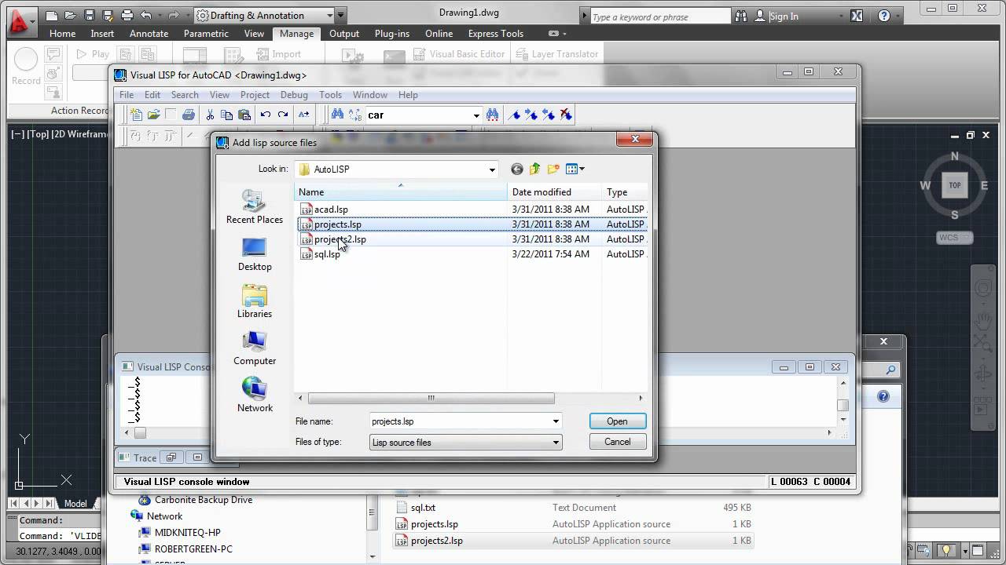The image size is (1006, 565).
Task: Click Find binoculars icon in Visual LISP
Action: [x=337, y=115]
